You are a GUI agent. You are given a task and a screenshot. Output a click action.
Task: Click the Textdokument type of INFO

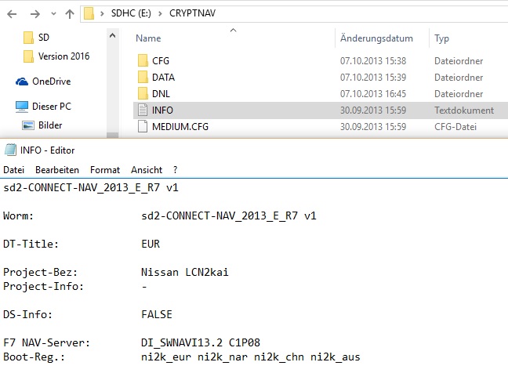[464, 110]
